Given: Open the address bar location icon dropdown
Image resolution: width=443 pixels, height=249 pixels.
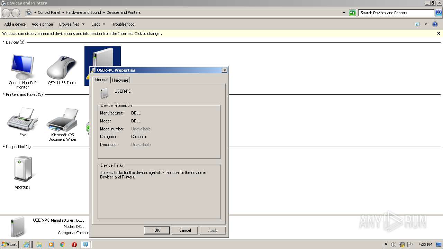Looking at the screenshot, I should click(35, 12).
